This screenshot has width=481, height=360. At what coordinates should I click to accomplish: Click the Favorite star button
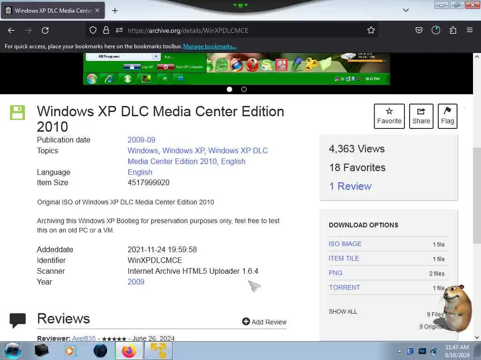(x=389, y=116)
